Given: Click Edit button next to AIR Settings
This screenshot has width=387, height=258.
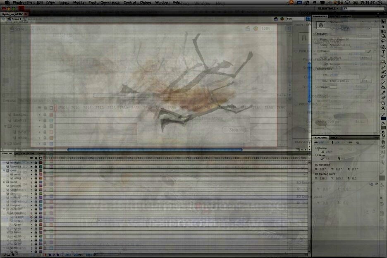Looking at the screenshot, I should [x=365, y=64].
